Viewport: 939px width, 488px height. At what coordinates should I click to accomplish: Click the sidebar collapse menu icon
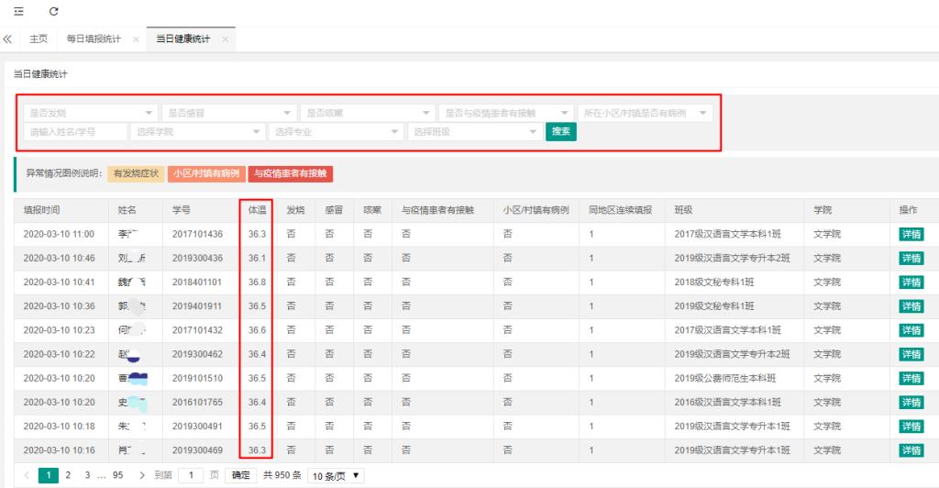[x=17, y=11]
